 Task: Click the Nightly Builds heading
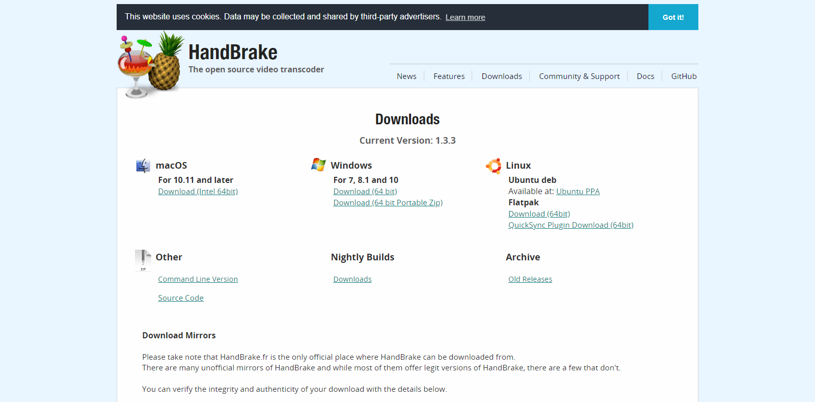(x=362, y=257)
